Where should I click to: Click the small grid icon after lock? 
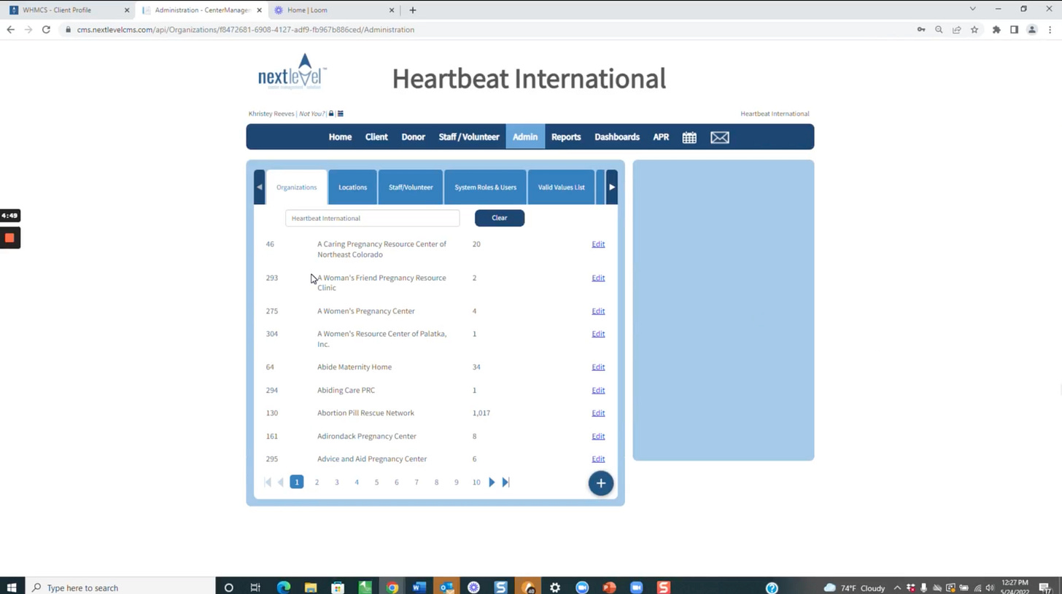coord(341,114)
